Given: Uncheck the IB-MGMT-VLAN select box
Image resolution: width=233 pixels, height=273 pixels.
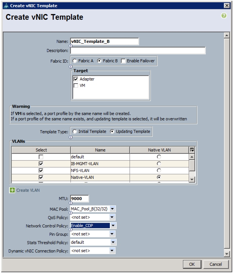Looking at the screenshot, I should click(41, 164).
